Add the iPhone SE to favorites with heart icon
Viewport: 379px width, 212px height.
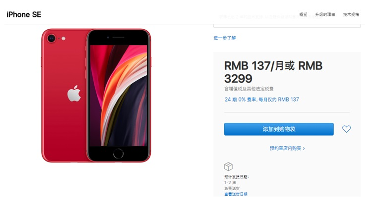(x=346, y=129)
